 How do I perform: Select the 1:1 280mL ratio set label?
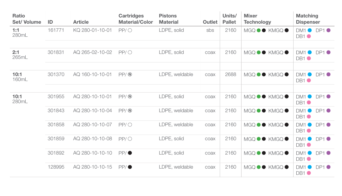click(20, 33)
